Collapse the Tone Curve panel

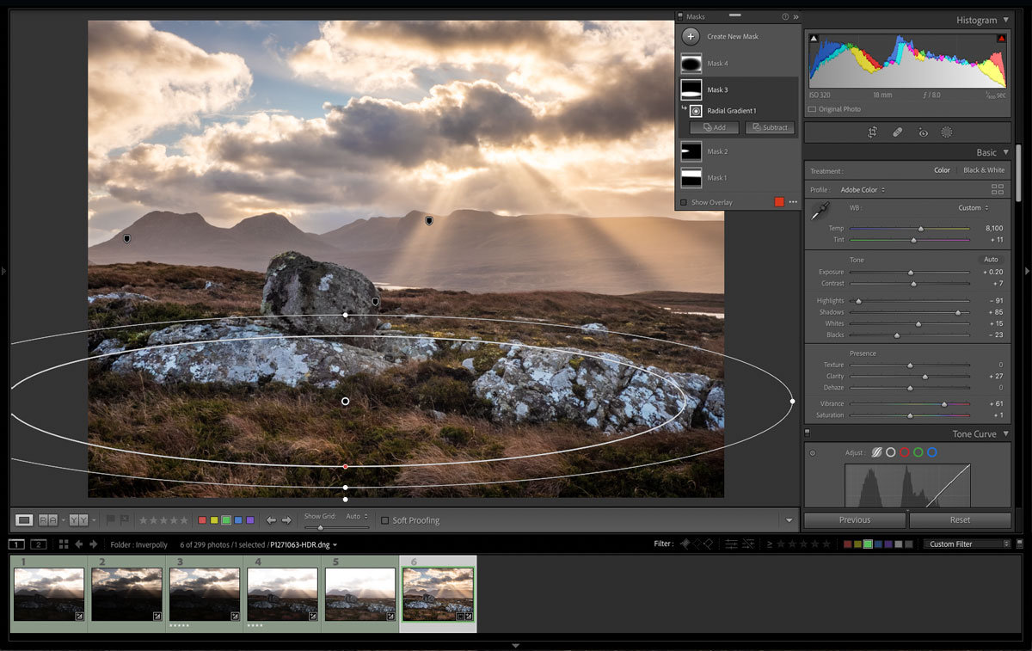pos(1006,434)
